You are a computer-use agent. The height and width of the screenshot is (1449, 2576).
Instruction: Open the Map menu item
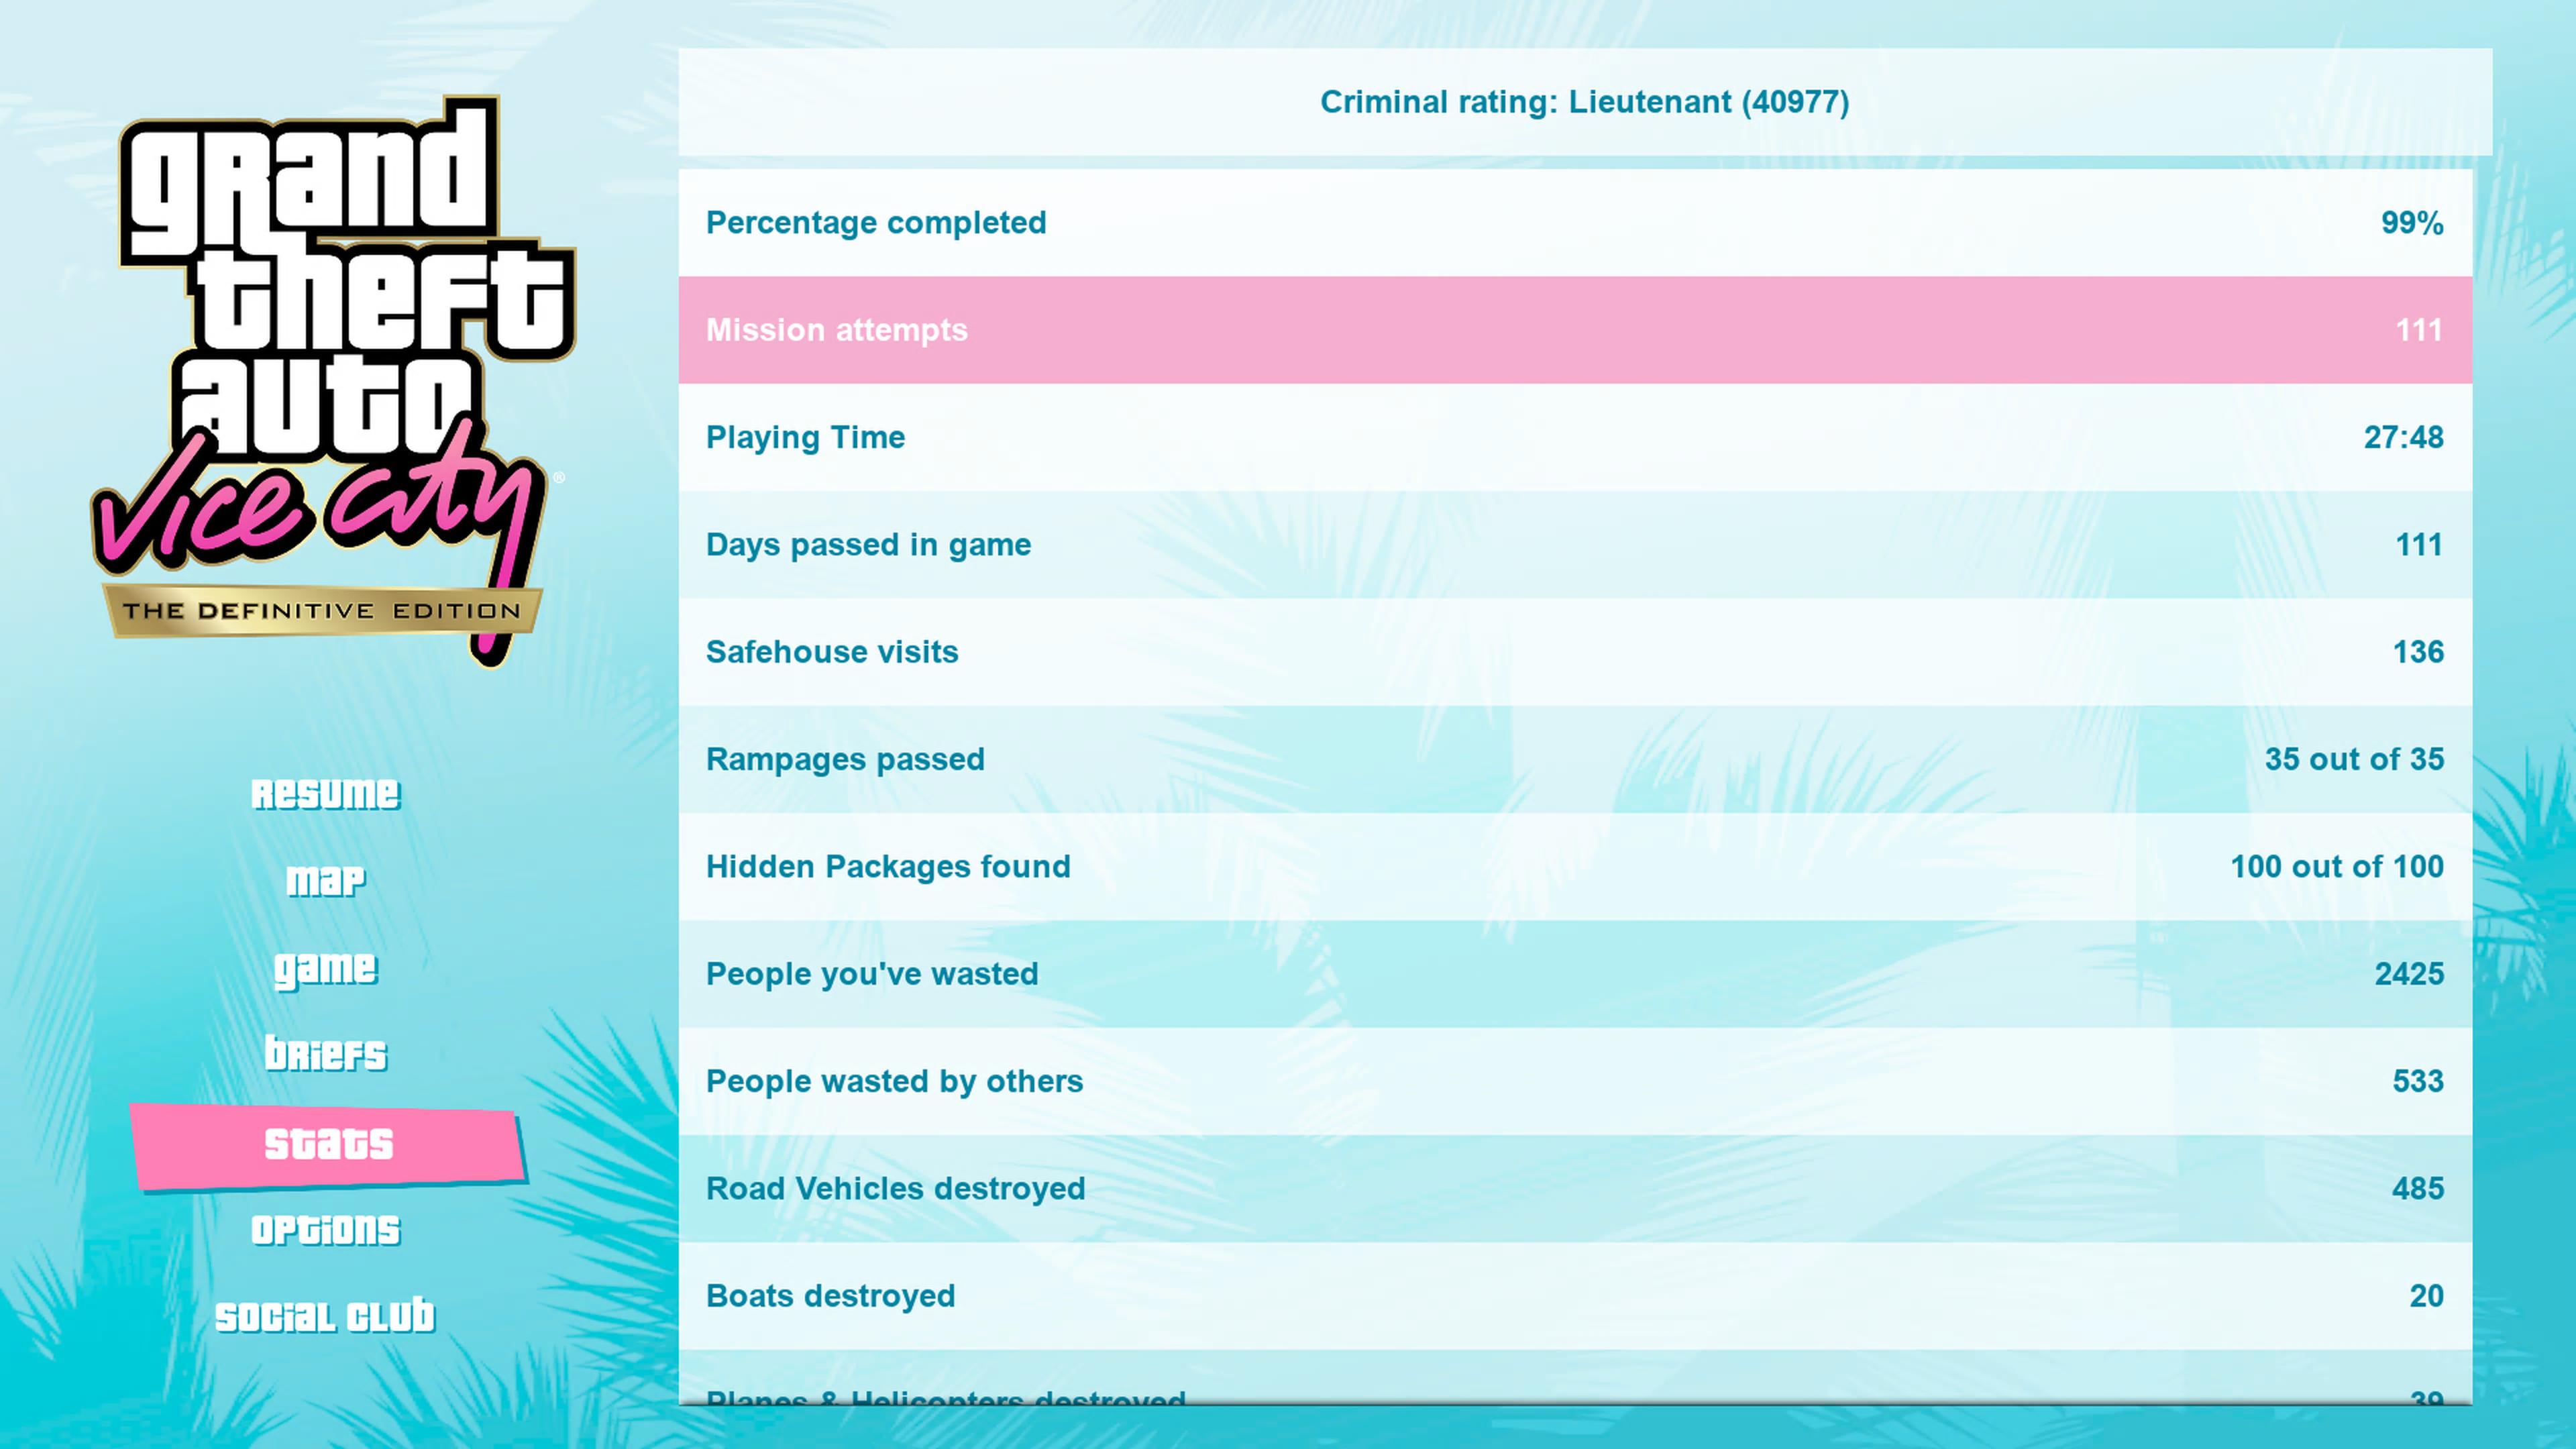click(326, 881)
